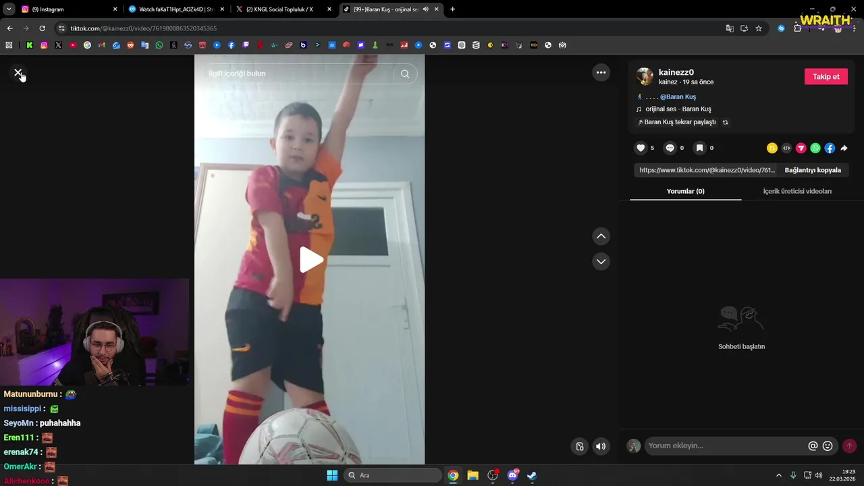
Task: Open the Kick bookmark with green K
Action: point(30,45)
